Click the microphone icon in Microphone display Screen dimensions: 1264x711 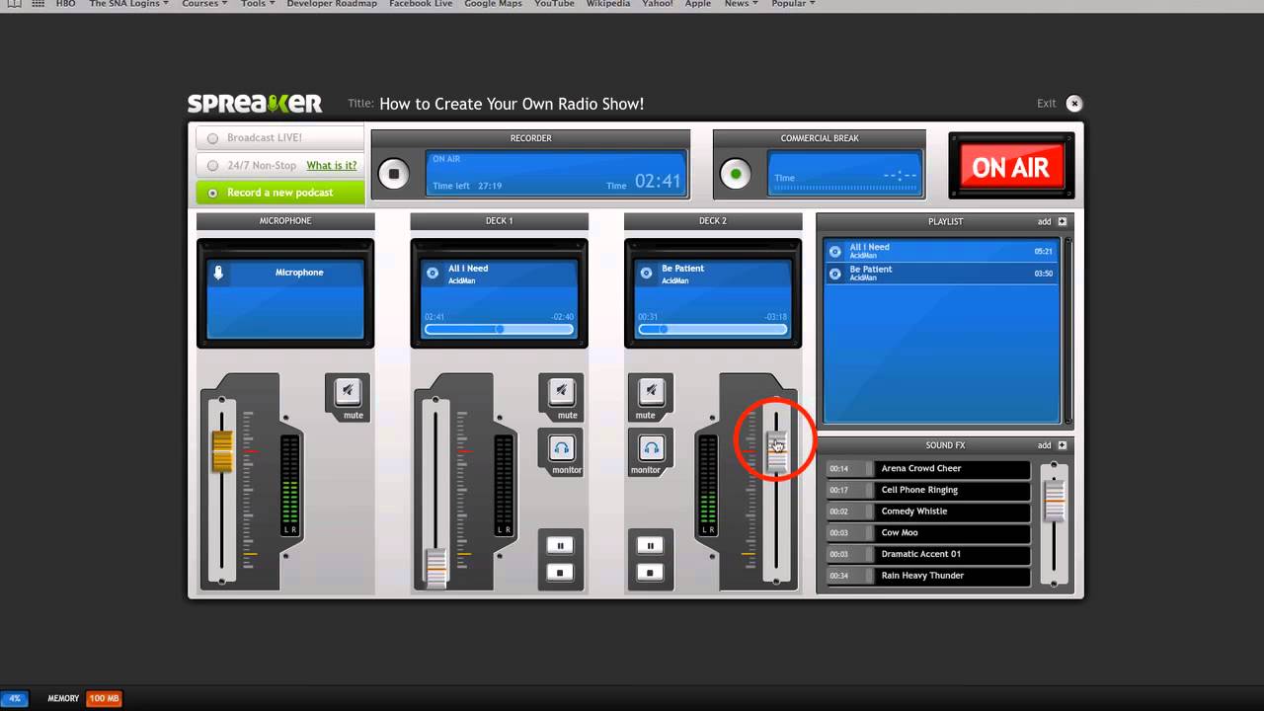click(x=219, y=273)
